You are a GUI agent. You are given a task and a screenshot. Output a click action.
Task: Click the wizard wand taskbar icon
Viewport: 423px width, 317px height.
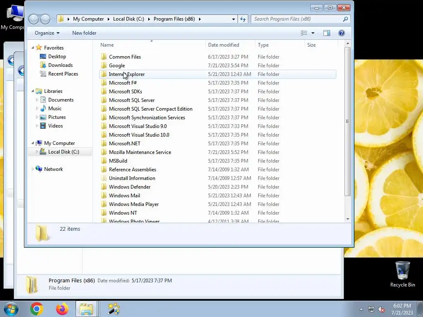click(x=114, y=309)
